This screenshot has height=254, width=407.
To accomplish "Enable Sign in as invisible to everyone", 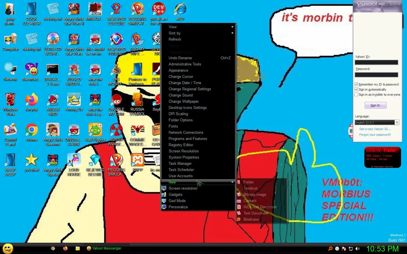I will pos(356,95).
